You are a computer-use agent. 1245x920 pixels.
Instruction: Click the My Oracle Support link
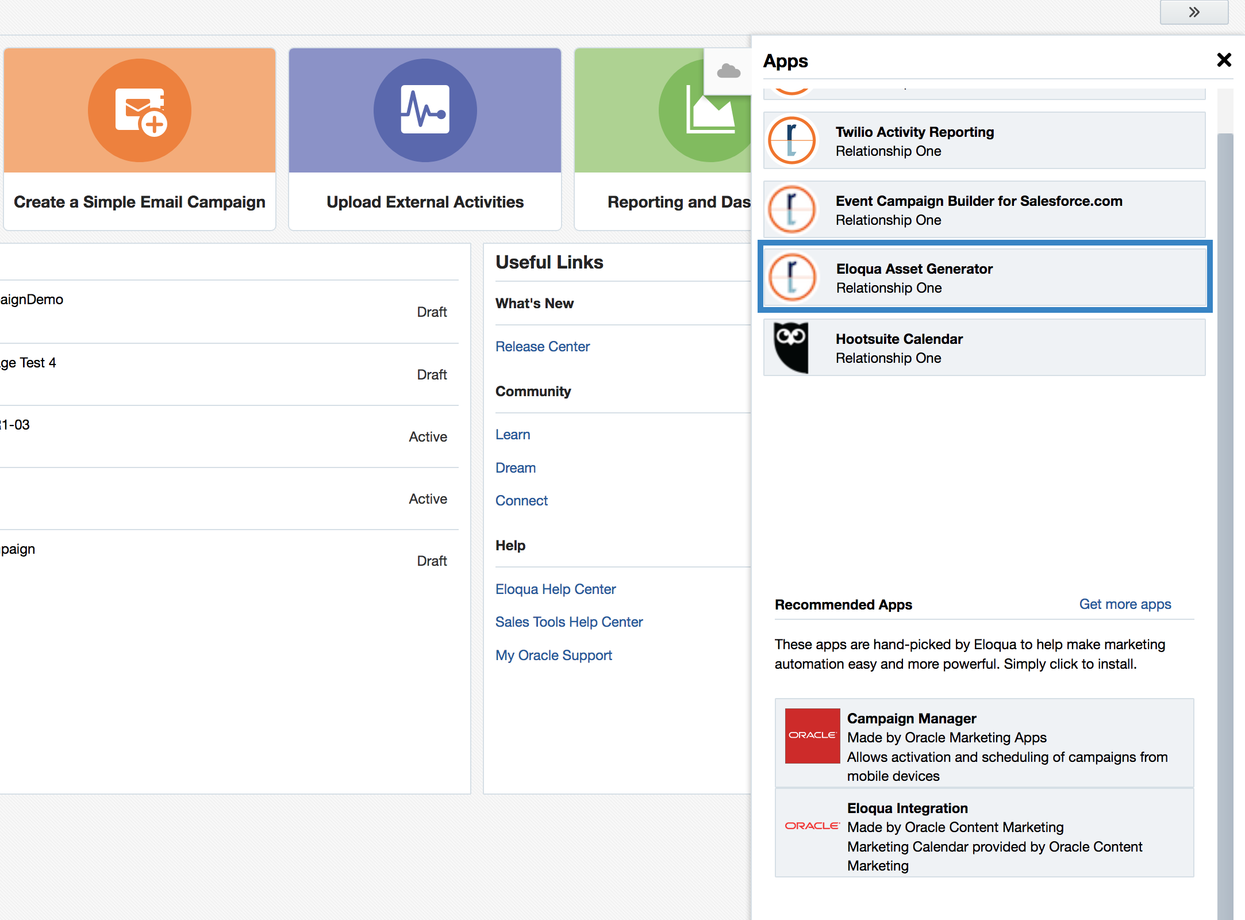coord(554,655)
